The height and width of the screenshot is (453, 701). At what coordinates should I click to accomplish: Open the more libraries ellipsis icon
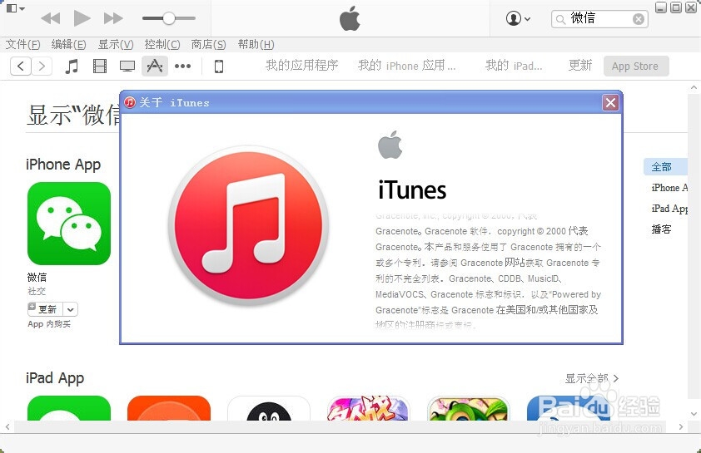click(182, 66)
